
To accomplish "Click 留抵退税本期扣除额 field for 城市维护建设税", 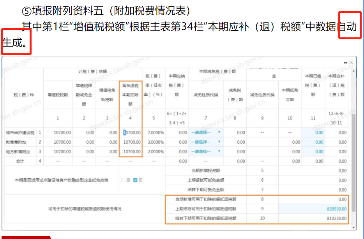I will click(x=131, y=132).
